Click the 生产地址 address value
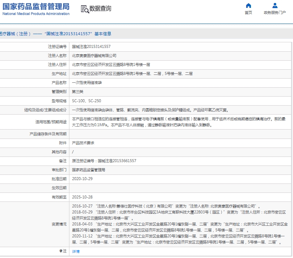Image resolution: width=293 pixels, height=258 pixels. pyautogui.click(x=132, y=74)
